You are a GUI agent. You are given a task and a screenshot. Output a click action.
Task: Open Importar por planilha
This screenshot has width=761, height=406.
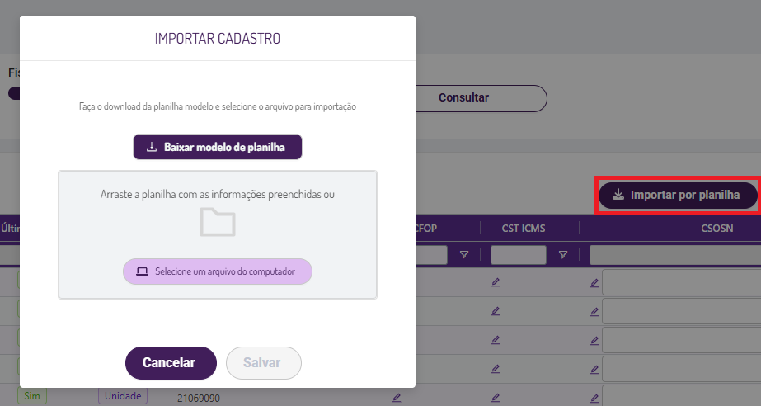click(x=678, y=196)
